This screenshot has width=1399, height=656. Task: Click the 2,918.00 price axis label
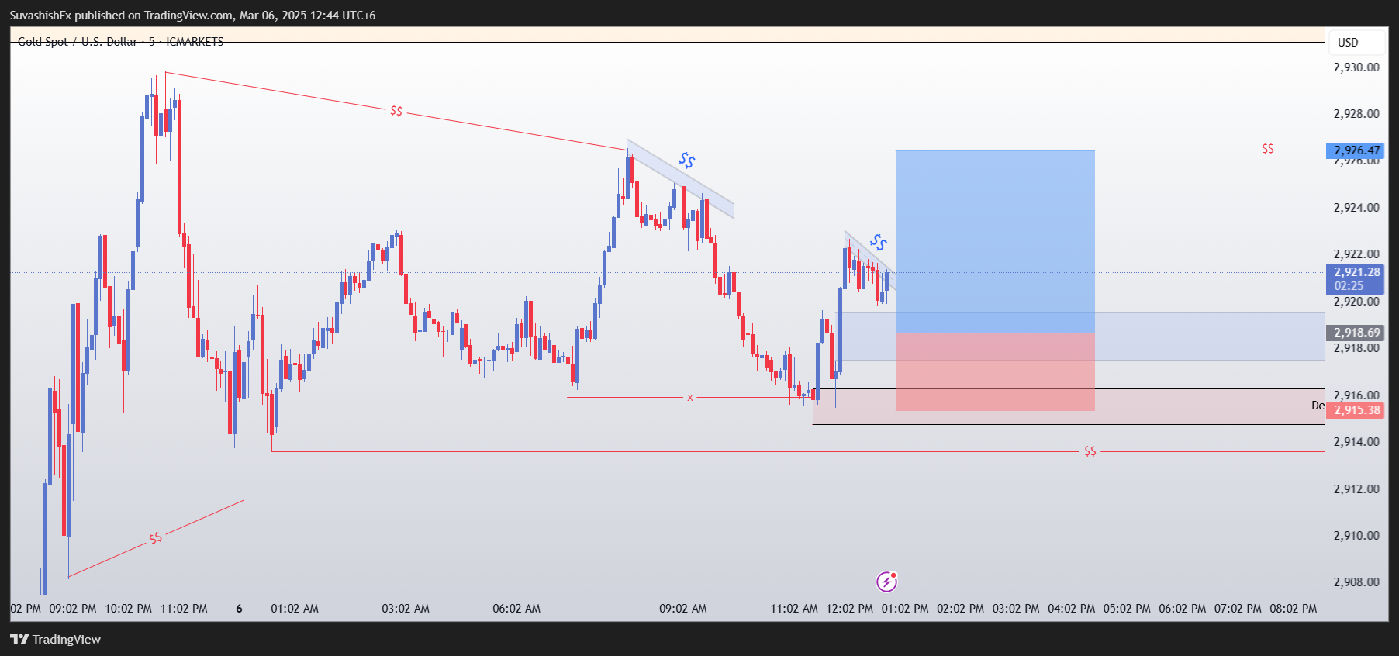(1356, 348)
